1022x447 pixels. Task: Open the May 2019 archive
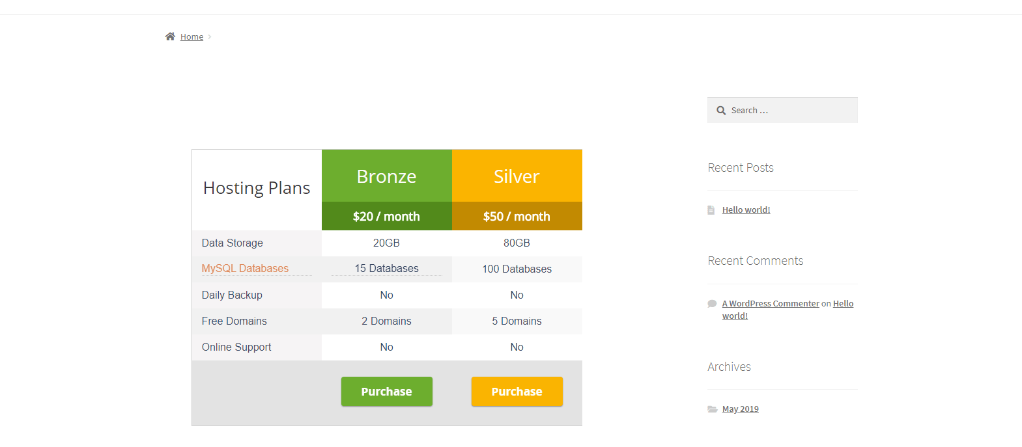click(740, 409)
